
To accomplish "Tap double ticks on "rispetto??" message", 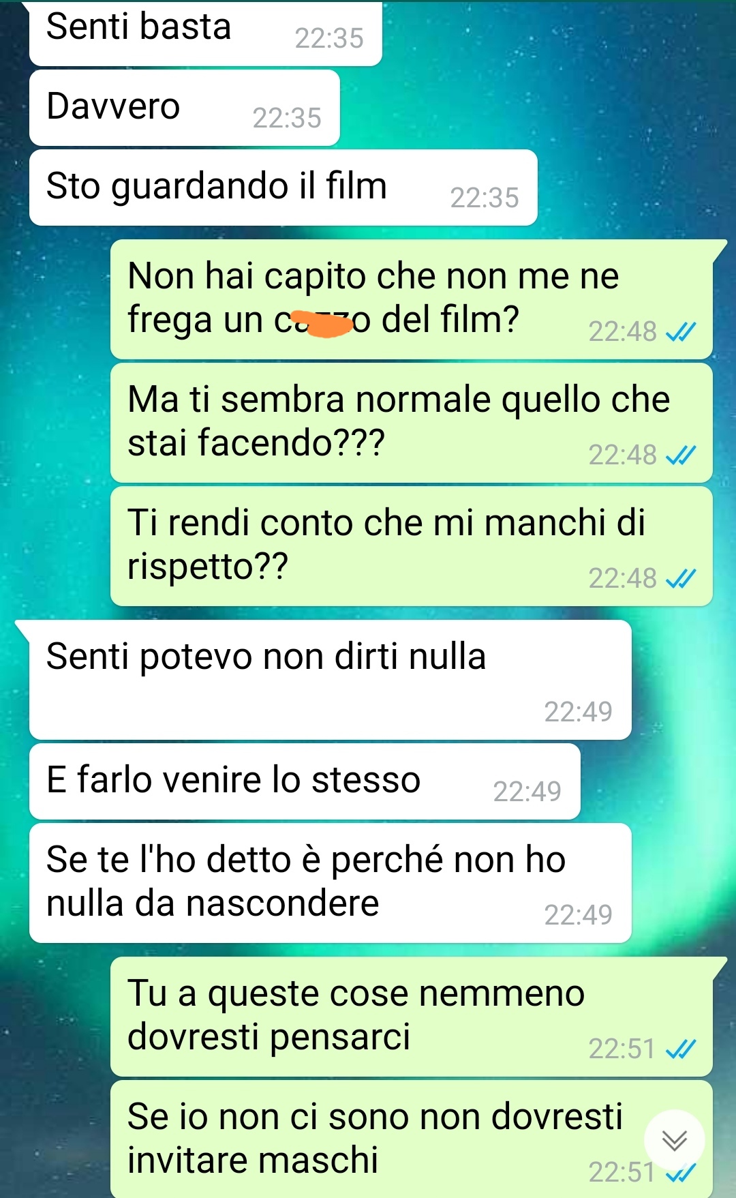I will pos(680,579).
